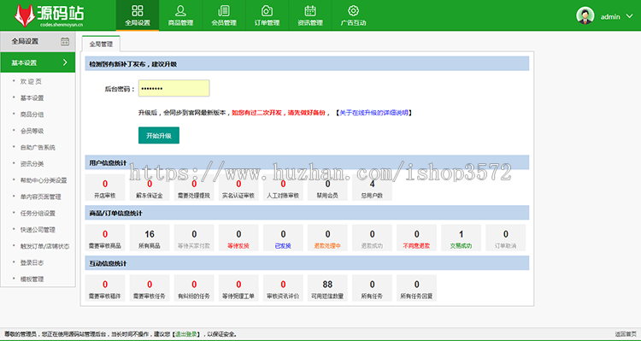Click the 实名认证审核 stat card

238,188
